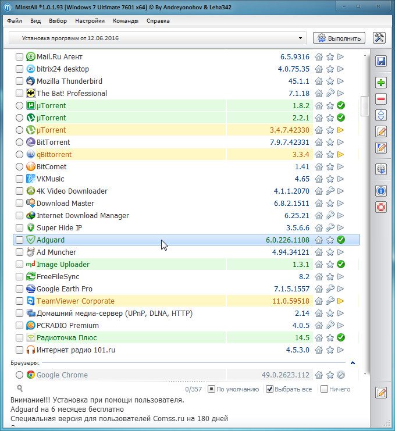Click star icon on Ad Muncher row
395x431 pixels.
click(330, 252)
